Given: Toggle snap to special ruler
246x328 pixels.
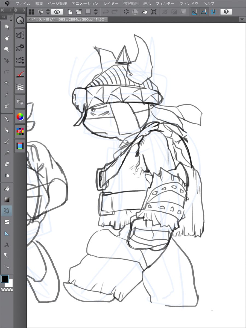Looking at the screenshot, I should (204, 12).
